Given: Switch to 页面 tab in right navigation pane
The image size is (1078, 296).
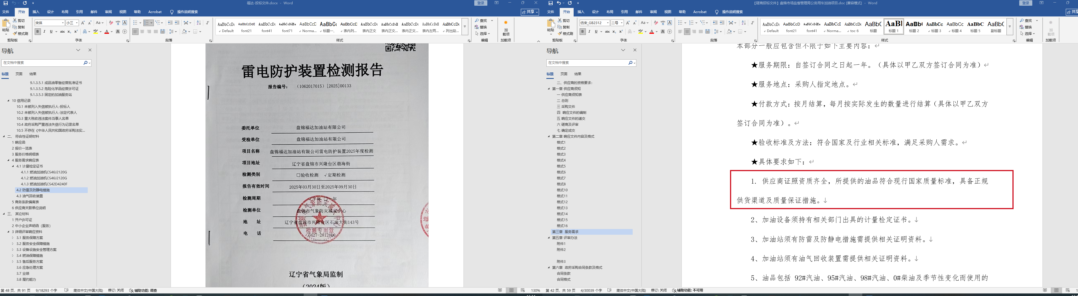Looking at the screenshot, I should (564, 74).
